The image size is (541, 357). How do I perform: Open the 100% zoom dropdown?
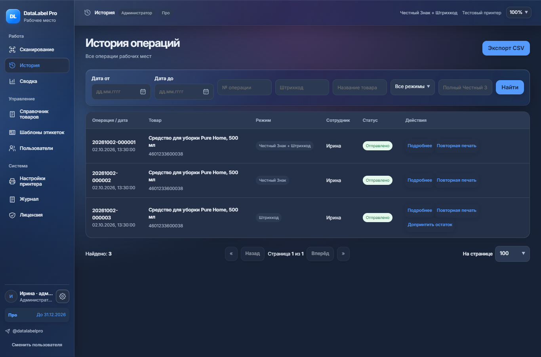[518, 12]
